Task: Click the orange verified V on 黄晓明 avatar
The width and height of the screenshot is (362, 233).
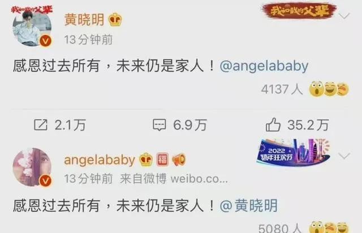Action: click(x=45, y=41)
